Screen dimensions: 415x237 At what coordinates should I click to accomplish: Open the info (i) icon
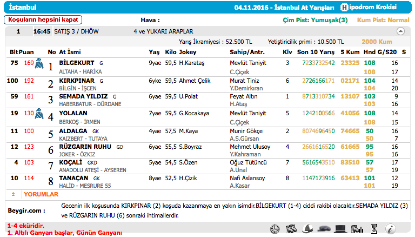391,228
